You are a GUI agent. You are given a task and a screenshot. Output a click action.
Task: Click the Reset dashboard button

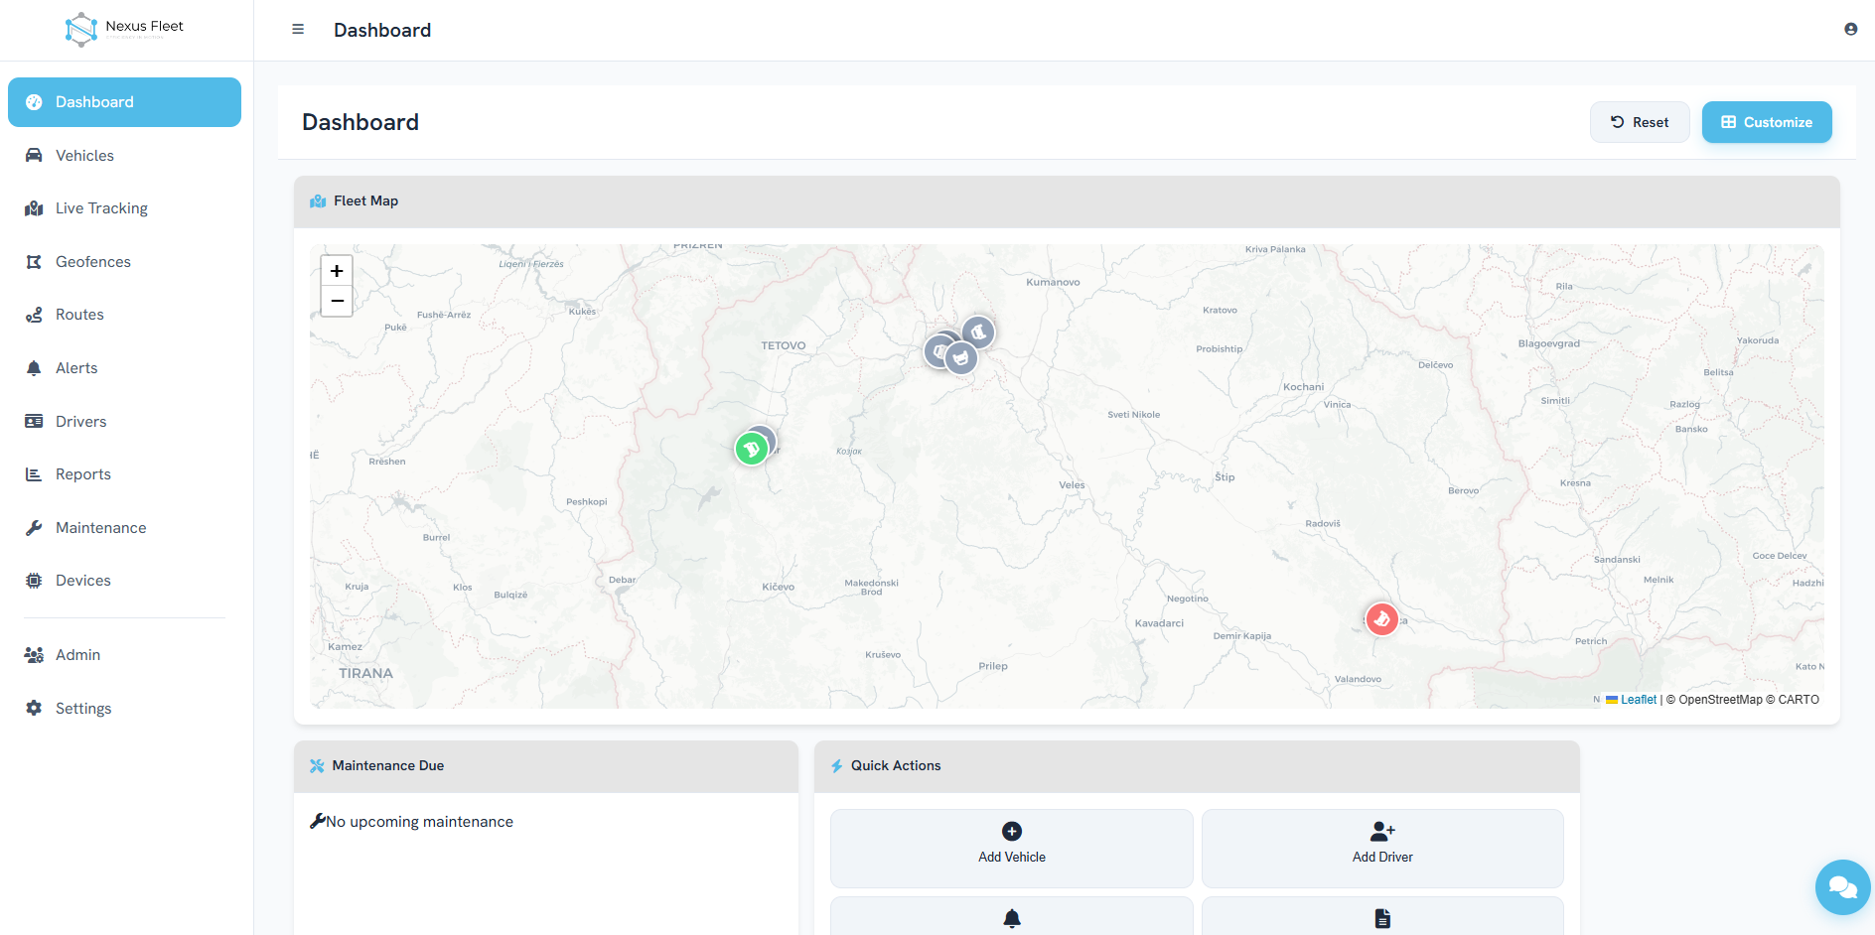tap(1640, 122)
